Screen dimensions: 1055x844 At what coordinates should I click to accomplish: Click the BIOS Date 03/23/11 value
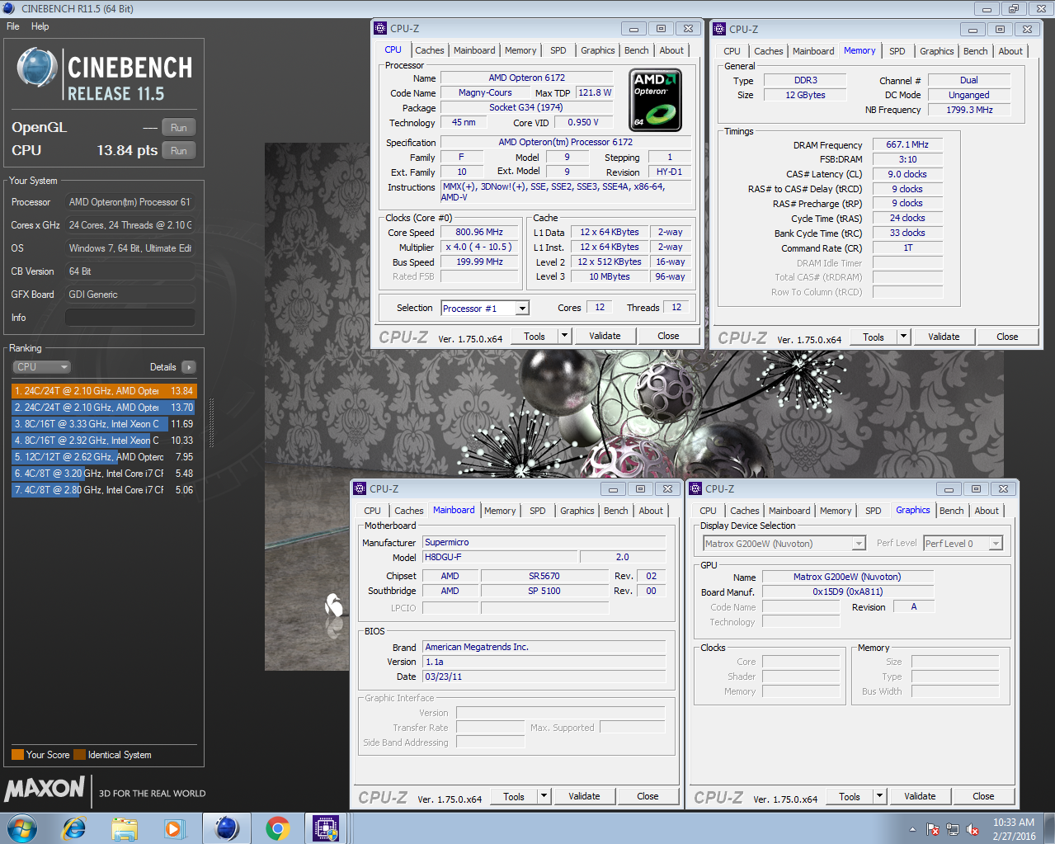tap(544, 677)
